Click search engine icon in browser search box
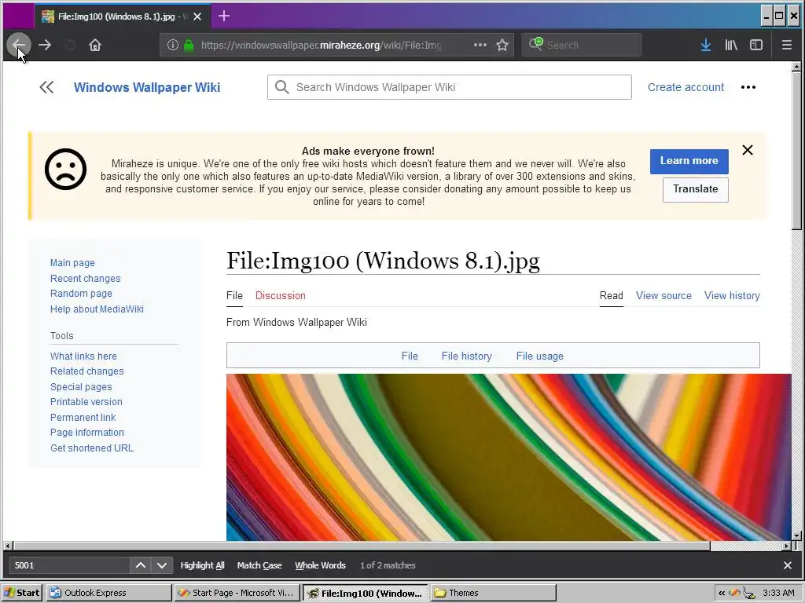Viewport: 805px width, 603px height. click(535, 44)
